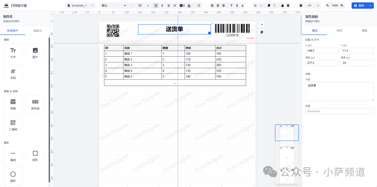Align text right
The width and height of the screenshot is (377, 187).
[x=224, y=6]
